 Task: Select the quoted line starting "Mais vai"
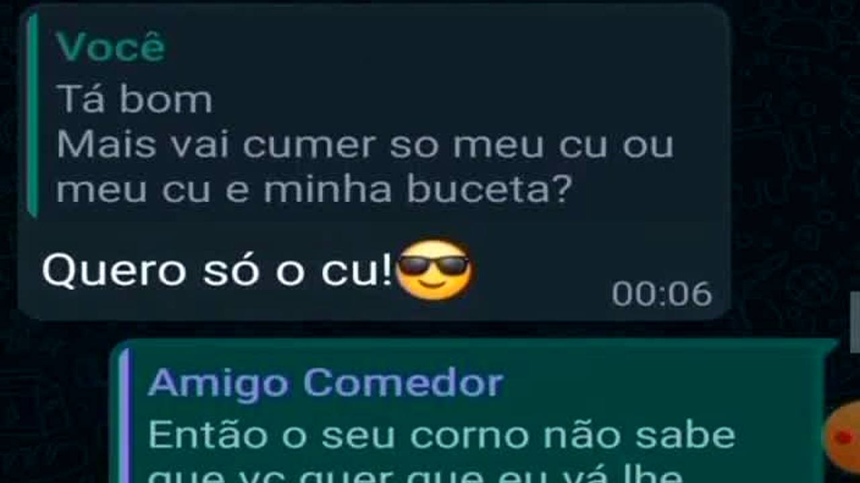point(365,145)
